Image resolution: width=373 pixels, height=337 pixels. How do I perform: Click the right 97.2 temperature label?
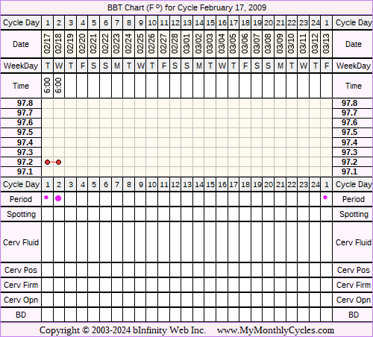coord(349,162)
